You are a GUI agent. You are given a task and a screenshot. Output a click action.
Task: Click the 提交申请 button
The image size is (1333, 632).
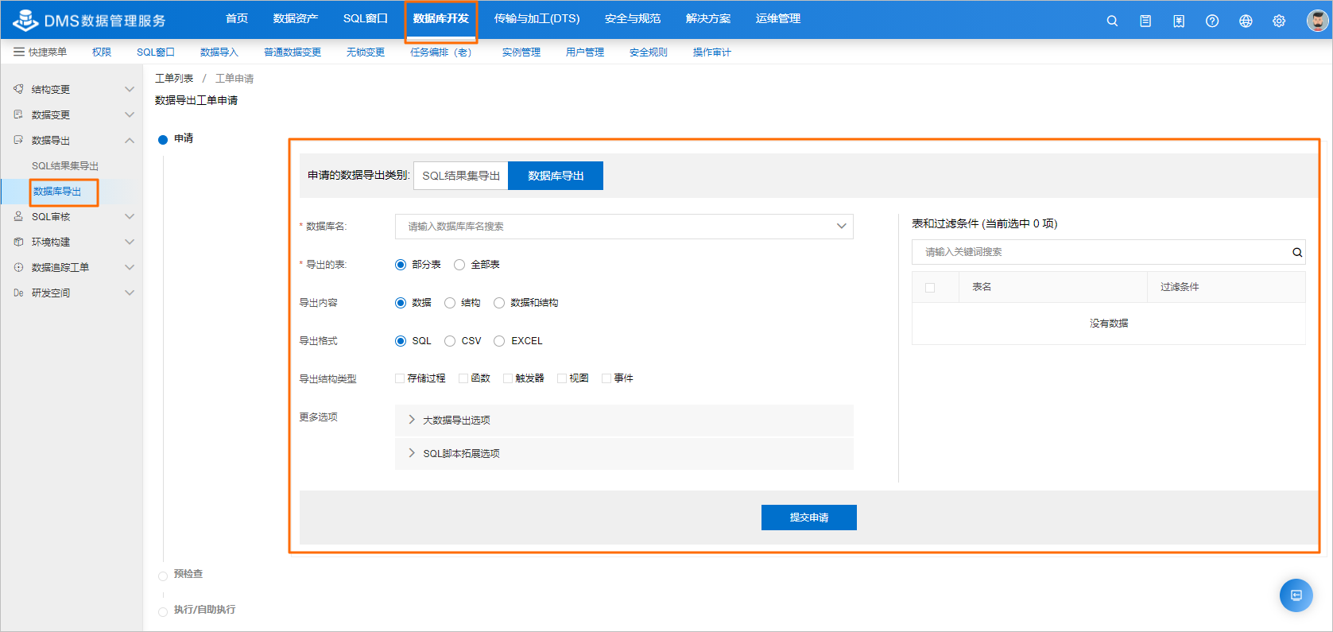tap(809, 518)
